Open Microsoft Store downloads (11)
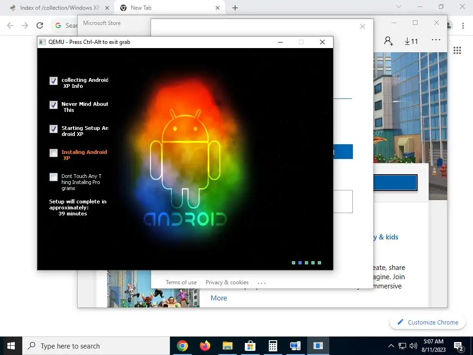The image size is (473, 355). pyautogui.click(x=411, y=41)
